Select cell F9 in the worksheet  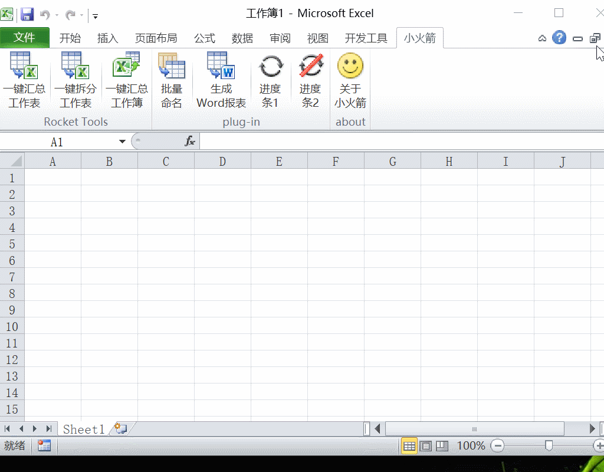click(336, 309)
